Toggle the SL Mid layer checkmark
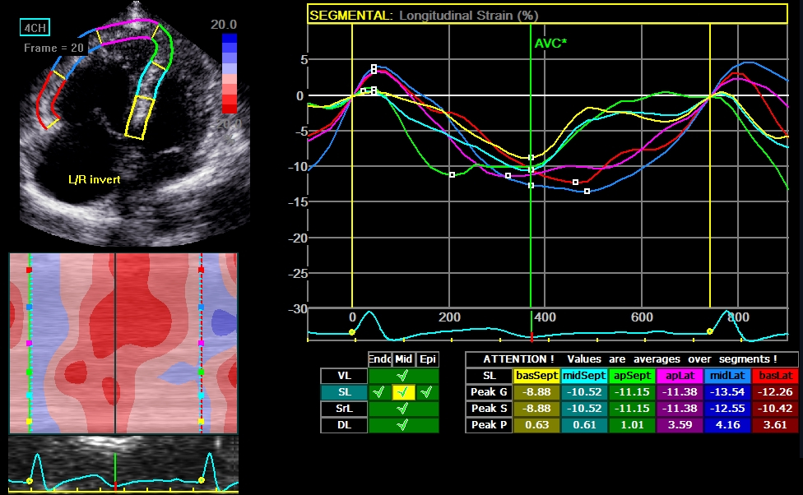This screenshot has width=803, height=495. pyautogui.click(x=403, y=393)
